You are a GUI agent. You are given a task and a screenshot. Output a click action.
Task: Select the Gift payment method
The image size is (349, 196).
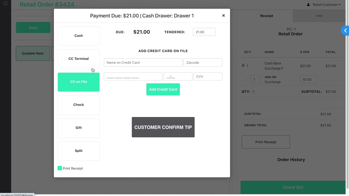[x=79, y=128]
